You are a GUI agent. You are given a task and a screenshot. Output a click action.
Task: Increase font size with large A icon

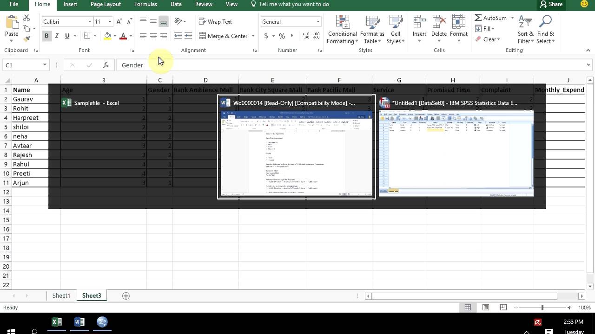[x=119, y=22]
